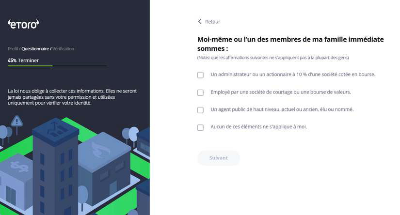Click the back arrow icon

pos(200,21)
